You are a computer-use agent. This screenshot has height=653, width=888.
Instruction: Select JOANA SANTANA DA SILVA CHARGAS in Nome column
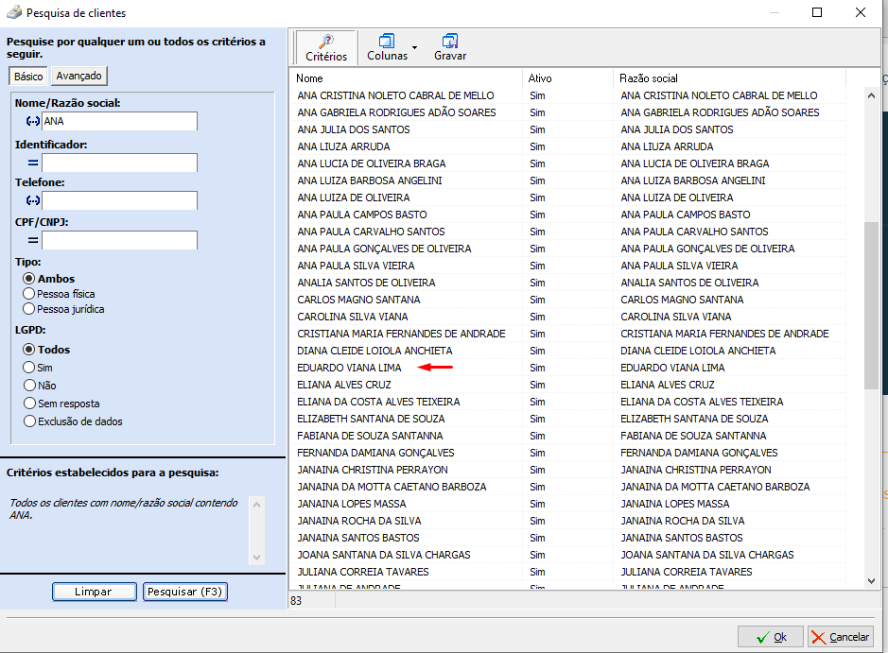tap(383, 555)
